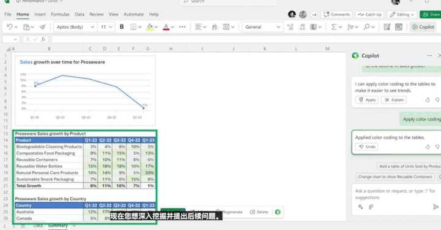441x230 pixels.
Task: Click the Find magnifier icon
Action: pos(366,27)
